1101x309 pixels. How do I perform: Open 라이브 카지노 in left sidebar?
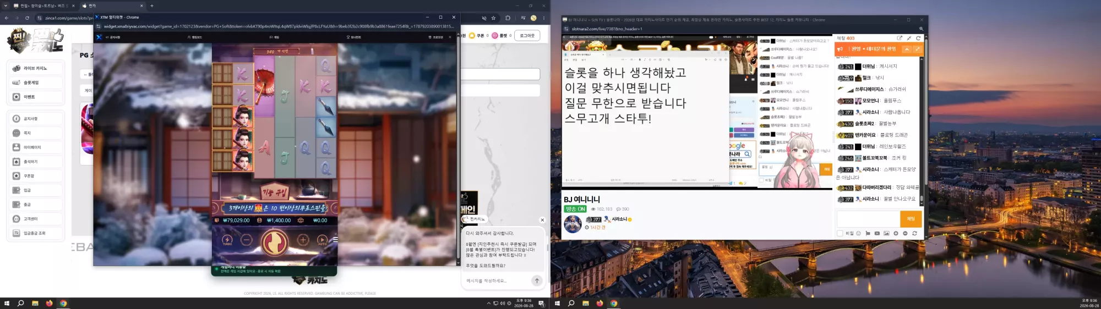pos(36,68)
